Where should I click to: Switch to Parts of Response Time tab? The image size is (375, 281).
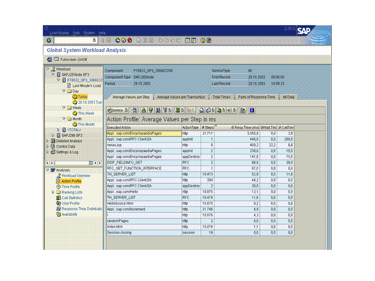coord(256,97)
